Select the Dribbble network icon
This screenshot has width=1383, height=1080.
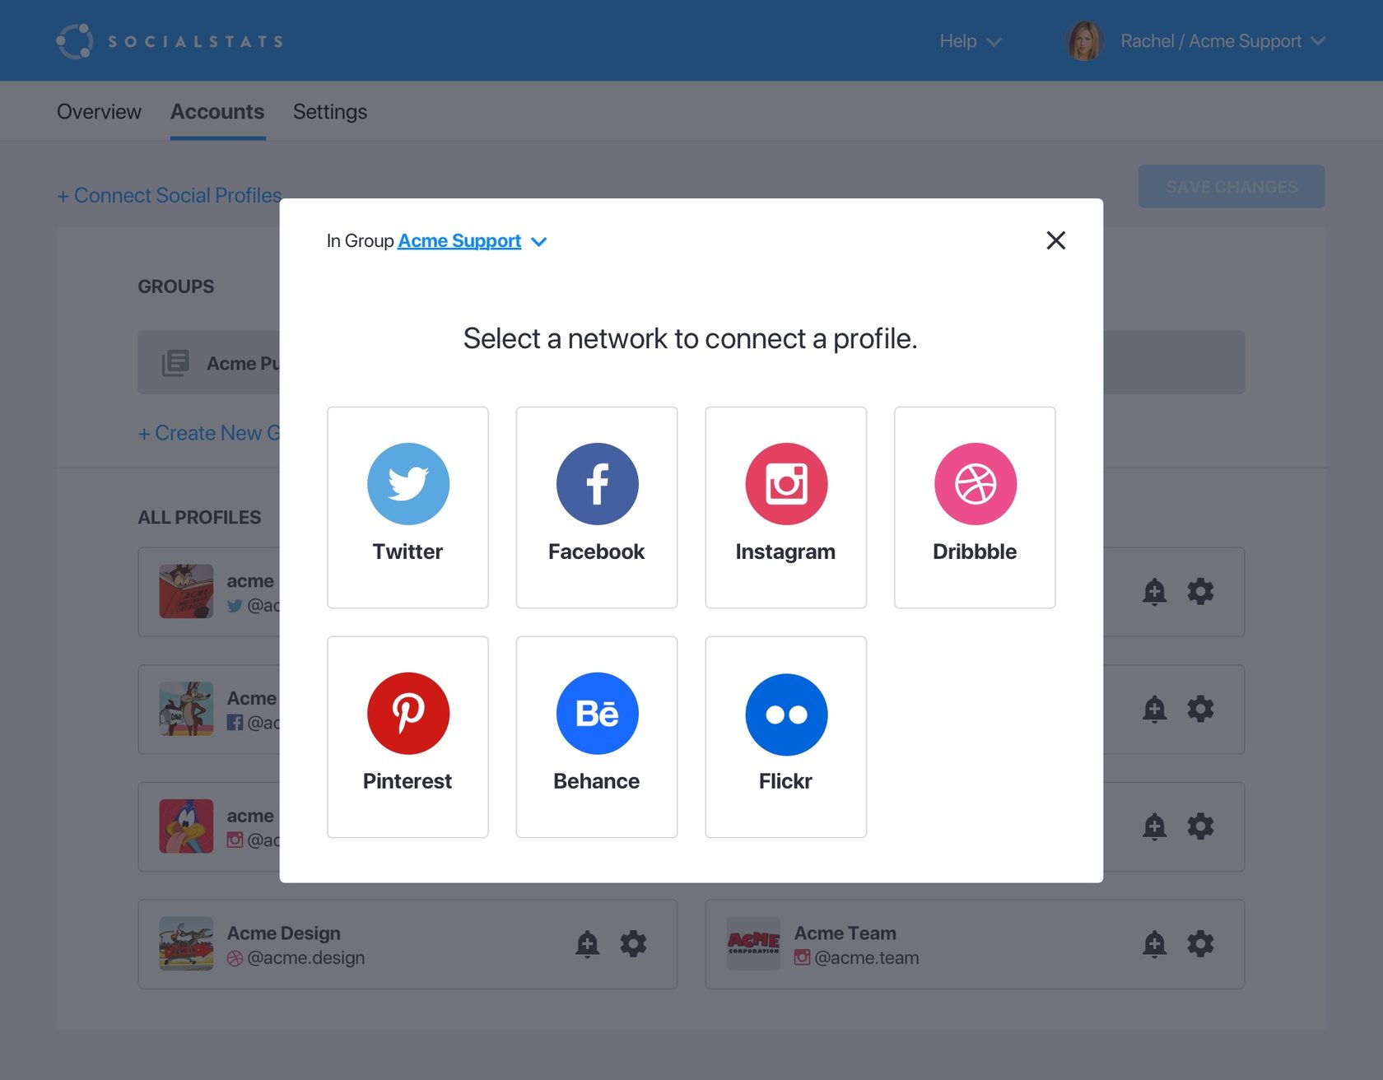tap(975, 484)
